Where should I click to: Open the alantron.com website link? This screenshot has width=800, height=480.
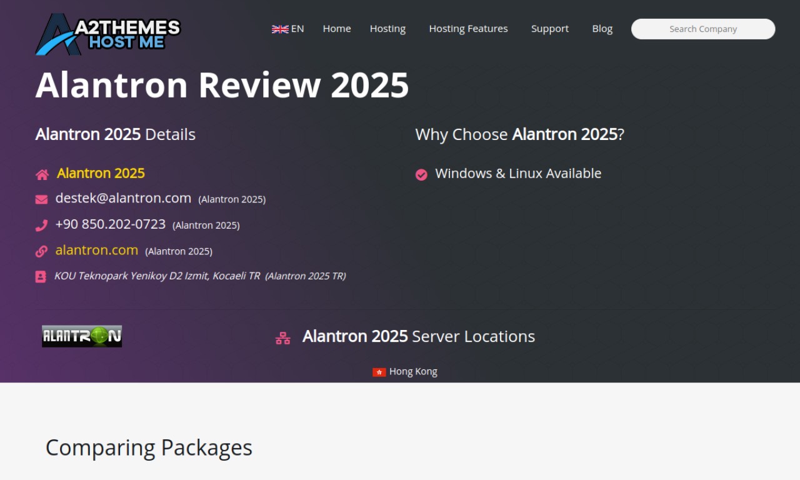pos(97,250)
